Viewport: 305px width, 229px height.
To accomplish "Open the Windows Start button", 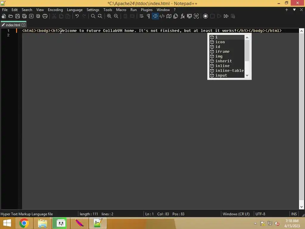I will coord(7,223).
